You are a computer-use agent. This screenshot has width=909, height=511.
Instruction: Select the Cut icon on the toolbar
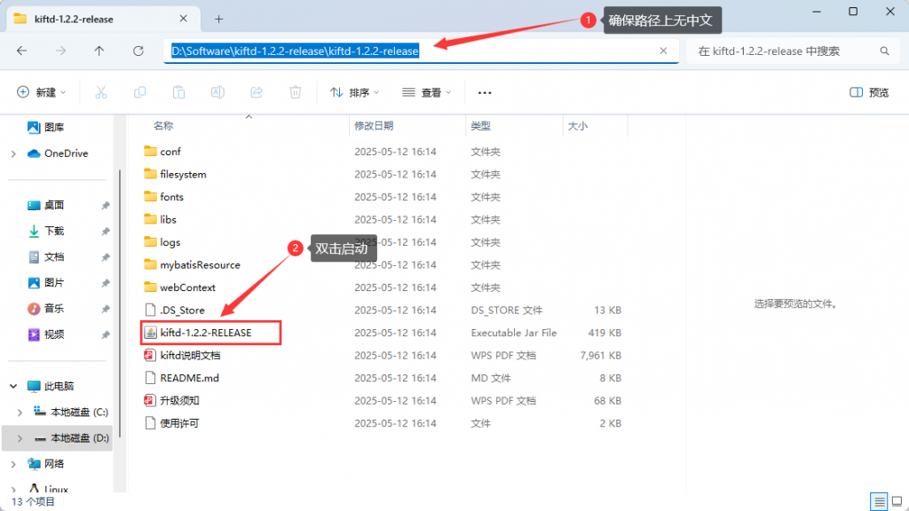tap(103, 92)
